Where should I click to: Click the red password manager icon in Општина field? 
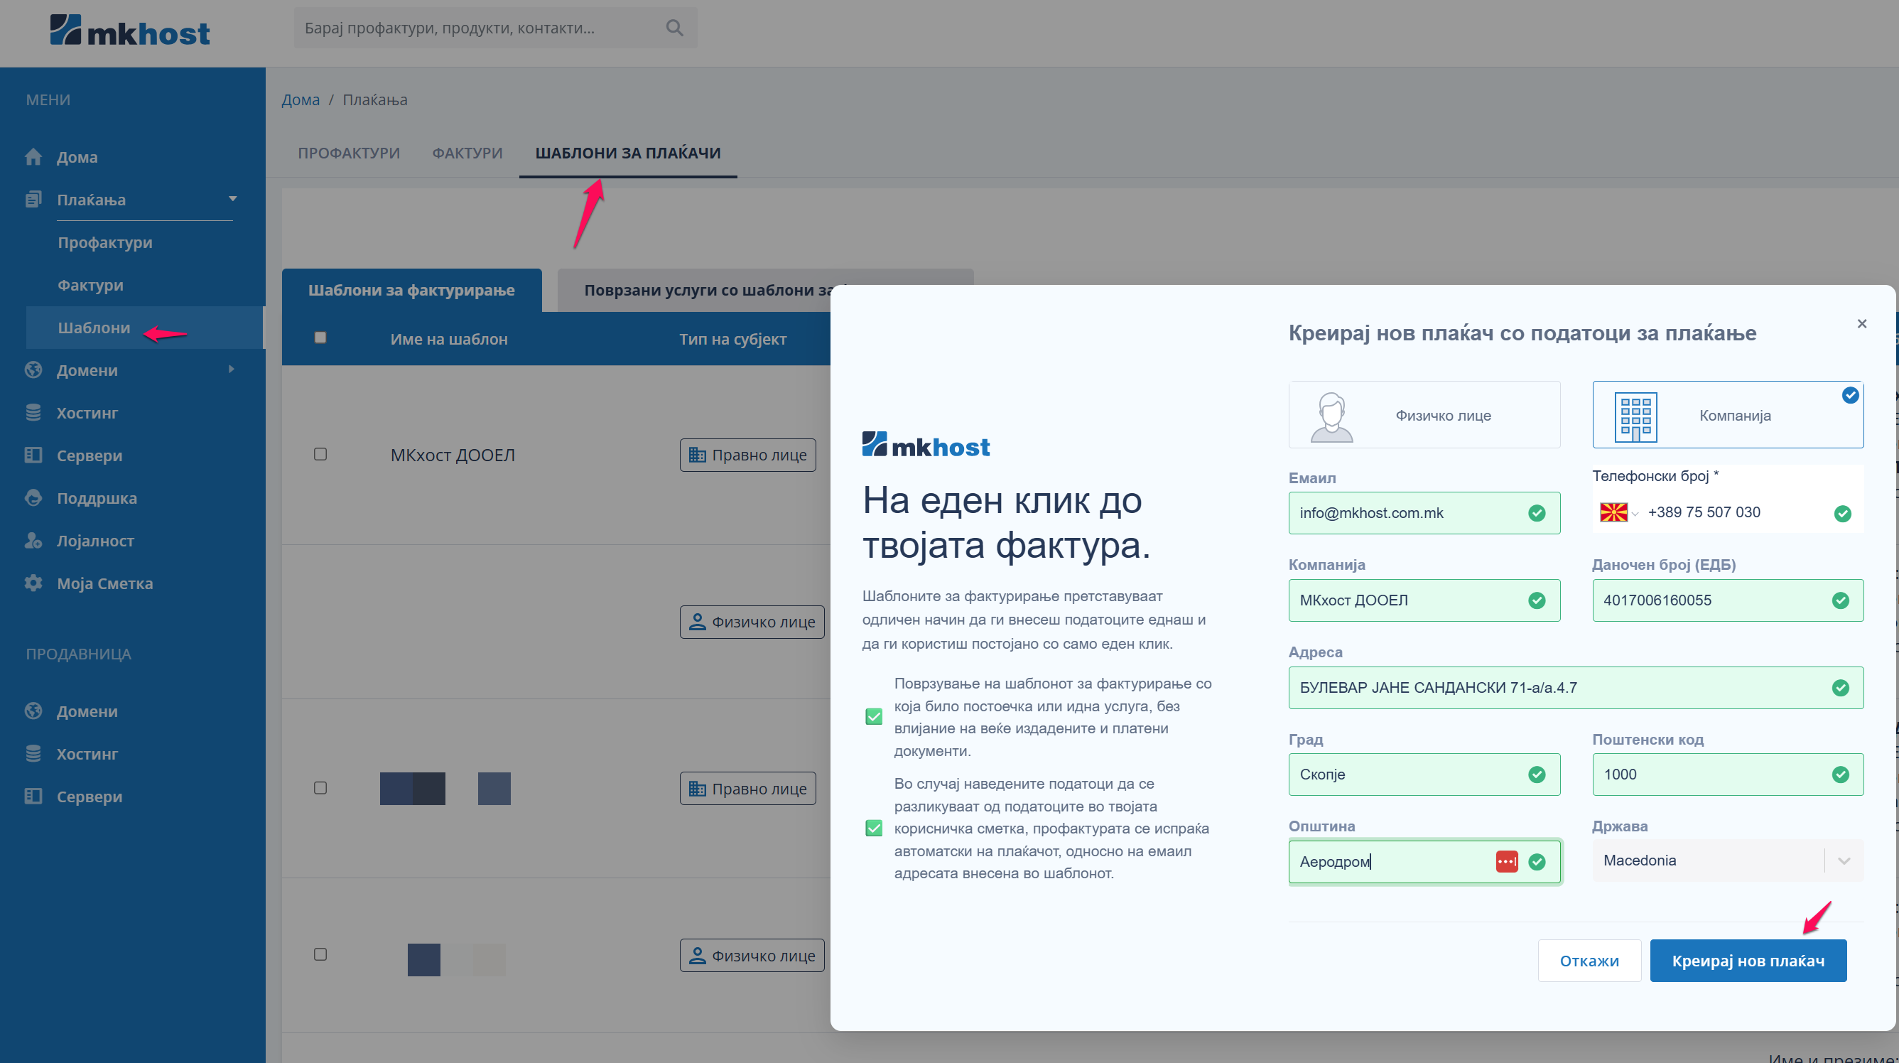[1506, 861]
